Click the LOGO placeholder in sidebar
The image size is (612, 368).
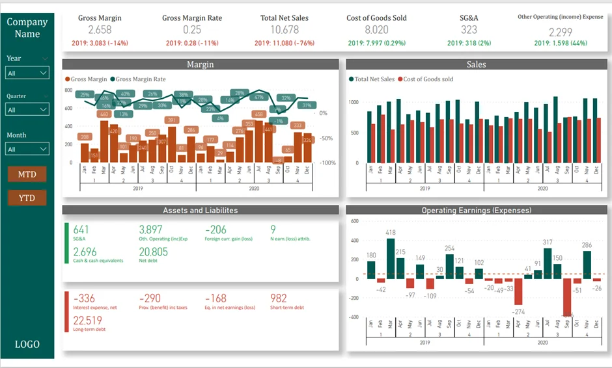coord(27,344)
